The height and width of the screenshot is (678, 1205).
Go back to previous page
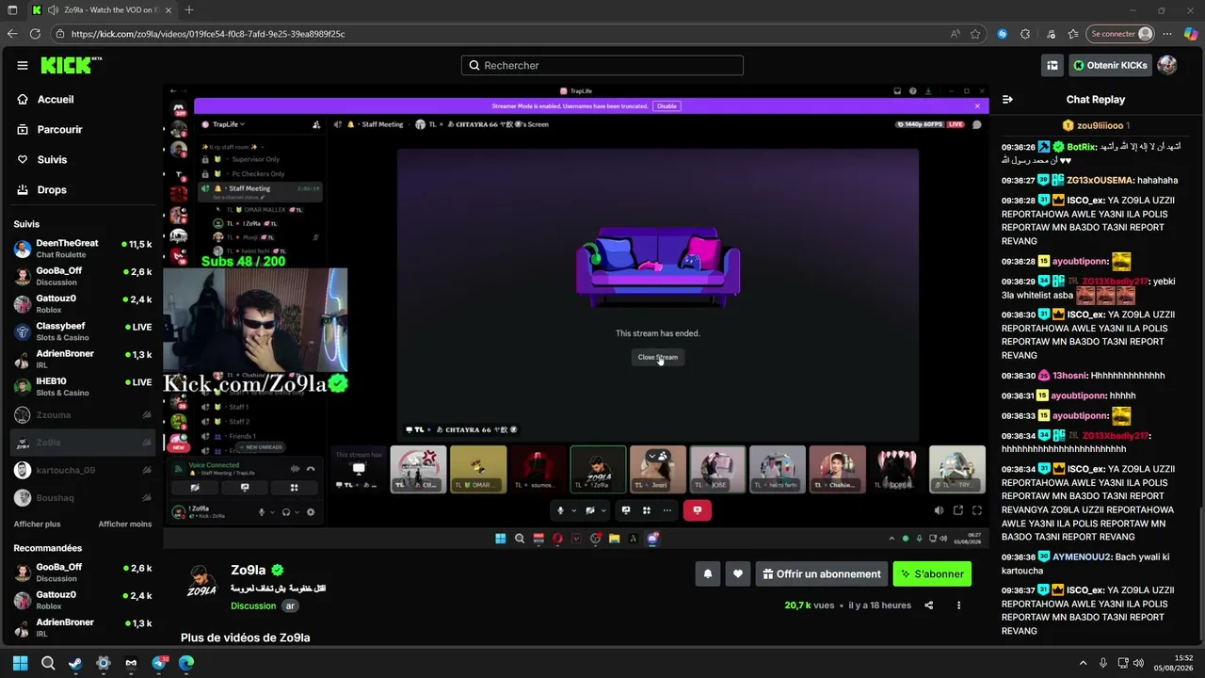coord(12,34)
